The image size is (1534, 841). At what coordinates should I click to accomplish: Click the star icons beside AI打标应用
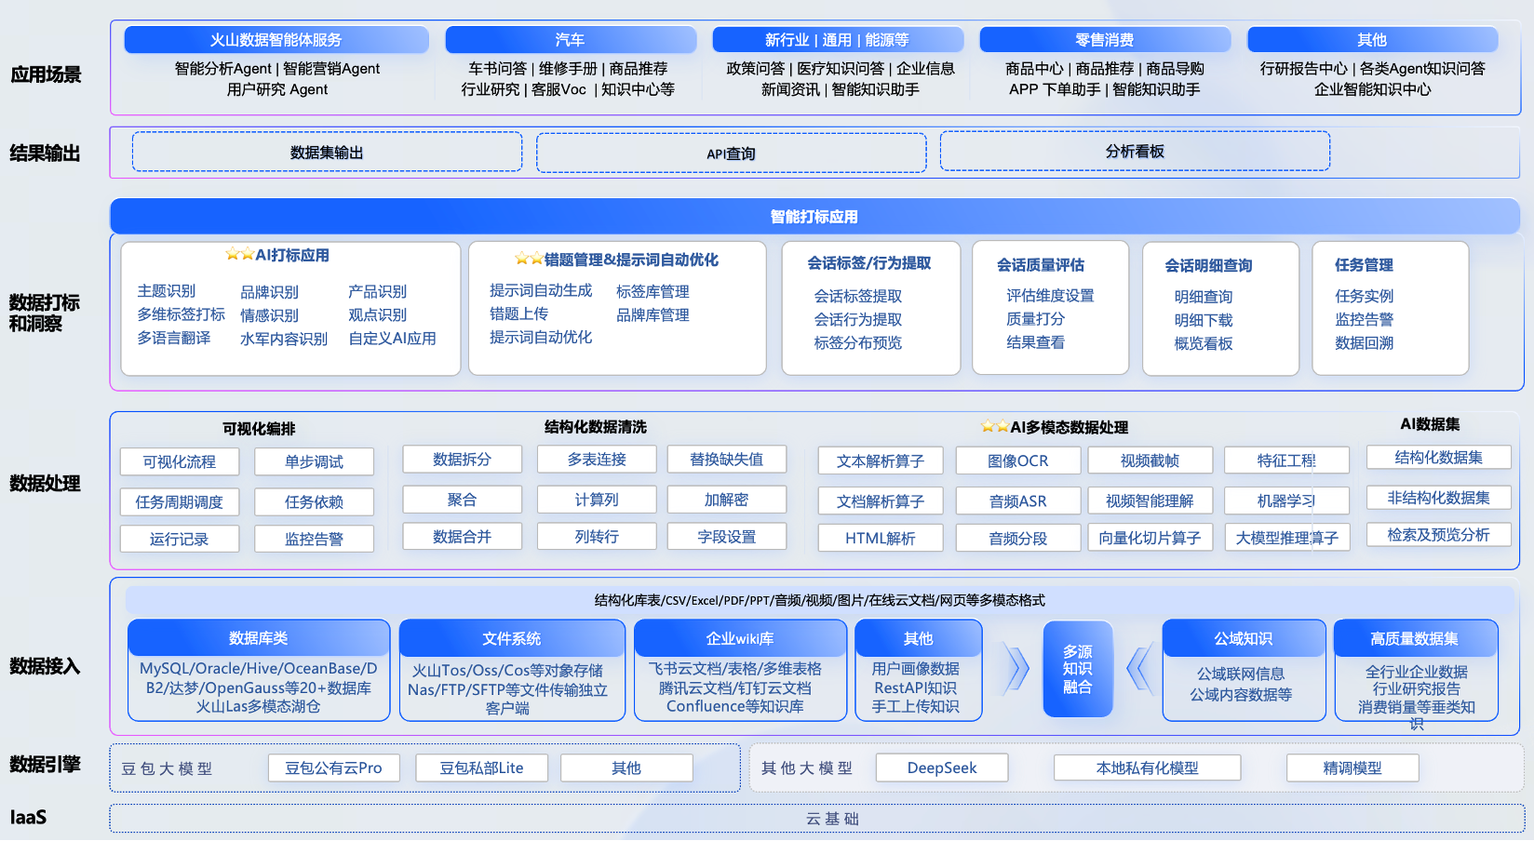239,254
